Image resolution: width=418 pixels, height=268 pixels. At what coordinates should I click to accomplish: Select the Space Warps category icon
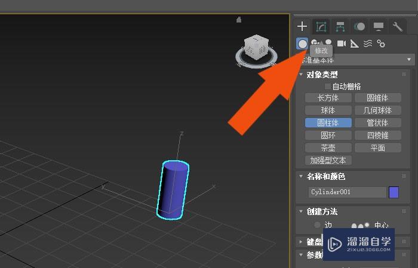[x=368, y=43]
